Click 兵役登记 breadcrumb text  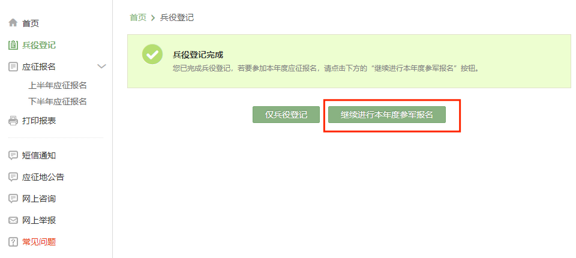(x=177, y=17)
